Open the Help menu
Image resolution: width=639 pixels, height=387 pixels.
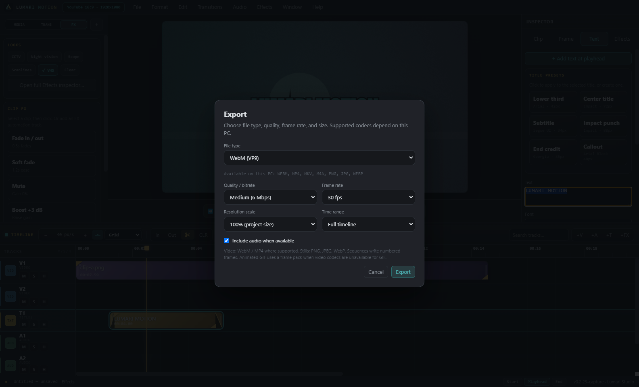pos(317,7)
